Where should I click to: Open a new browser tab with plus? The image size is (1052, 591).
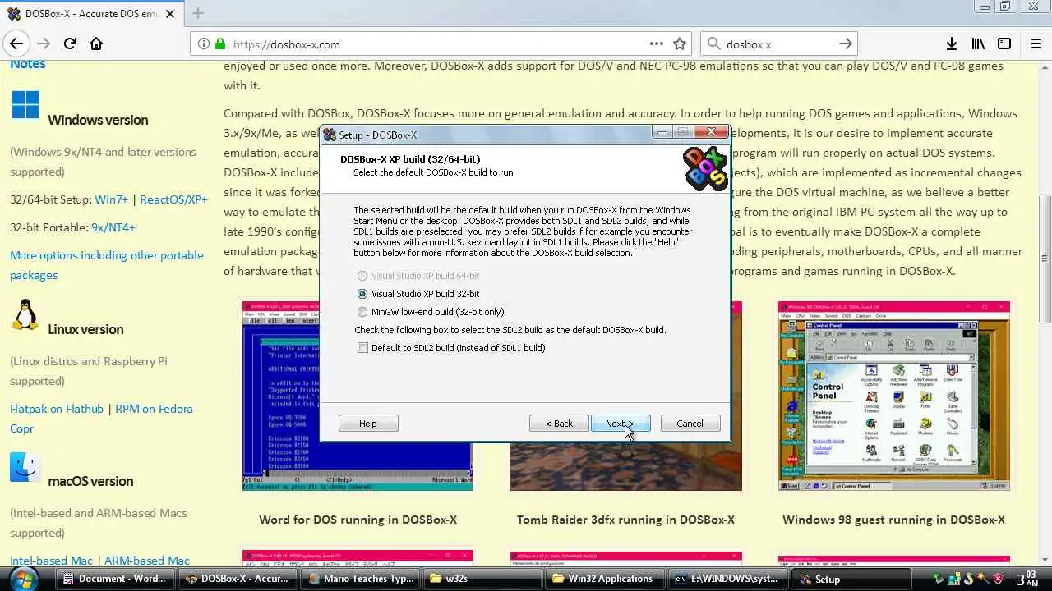[x=197, y=13]
